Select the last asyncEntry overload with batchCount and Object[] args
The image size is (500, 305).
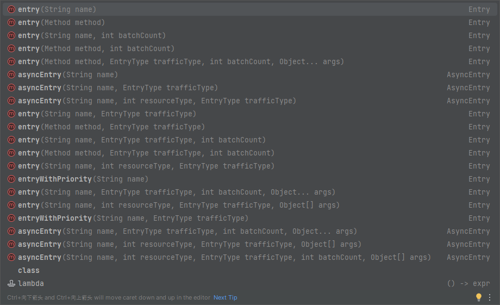250,257
